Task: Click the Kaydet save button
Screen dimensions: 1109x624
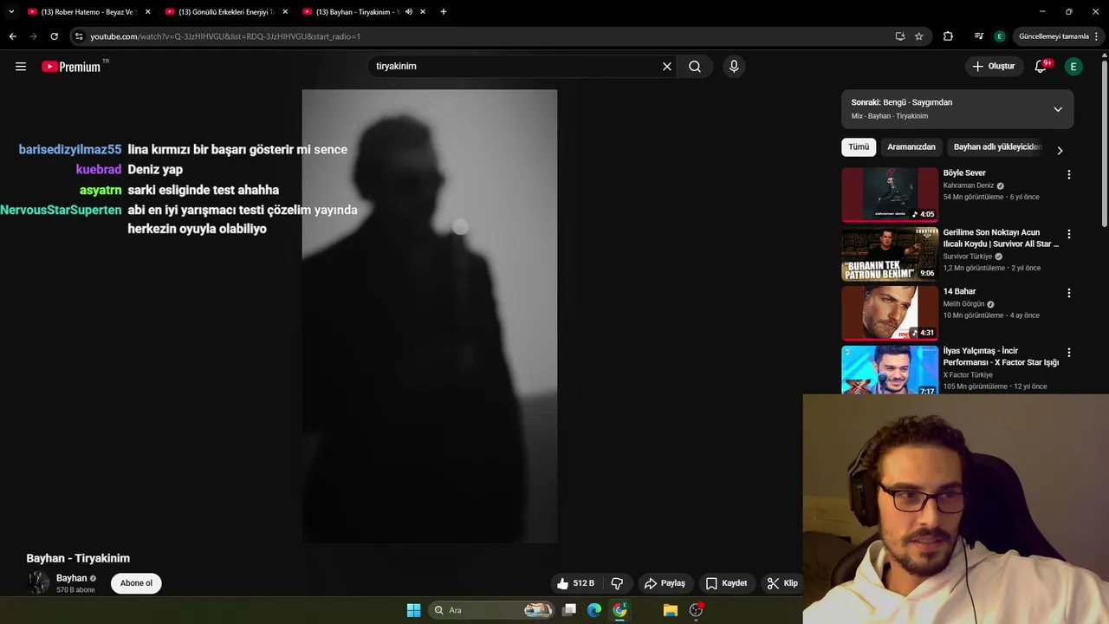Action: (726, 583)
